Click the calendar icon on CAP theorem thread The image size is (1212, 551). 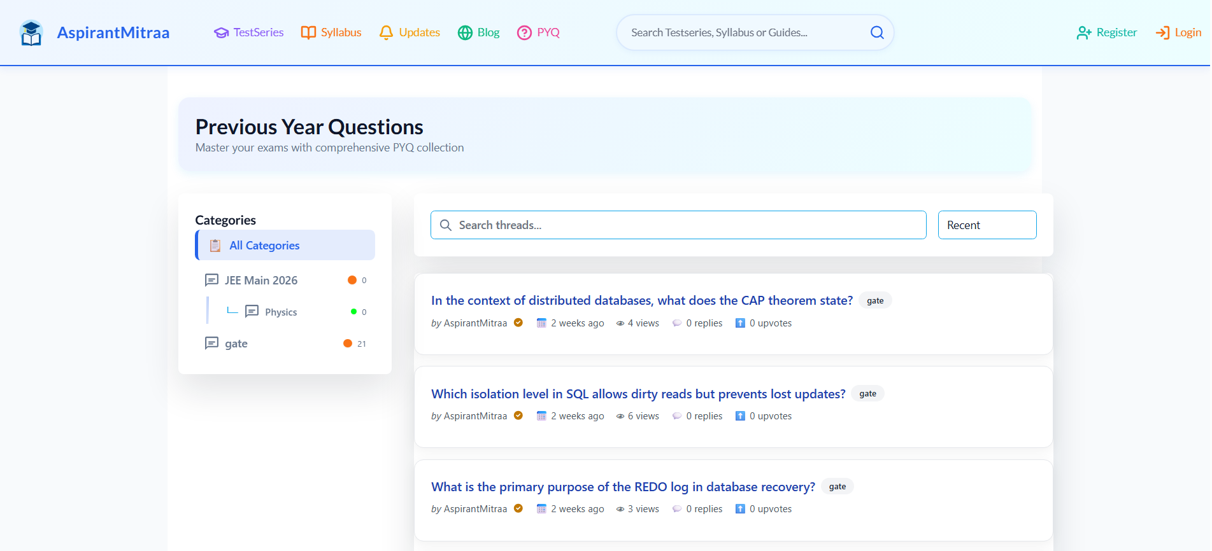coord(541,323)
